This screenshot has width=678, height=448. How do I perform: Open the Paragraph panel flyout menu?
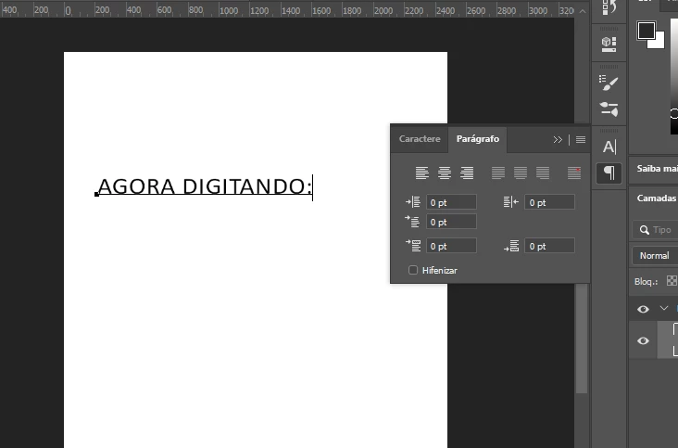(x=581, y=139)
